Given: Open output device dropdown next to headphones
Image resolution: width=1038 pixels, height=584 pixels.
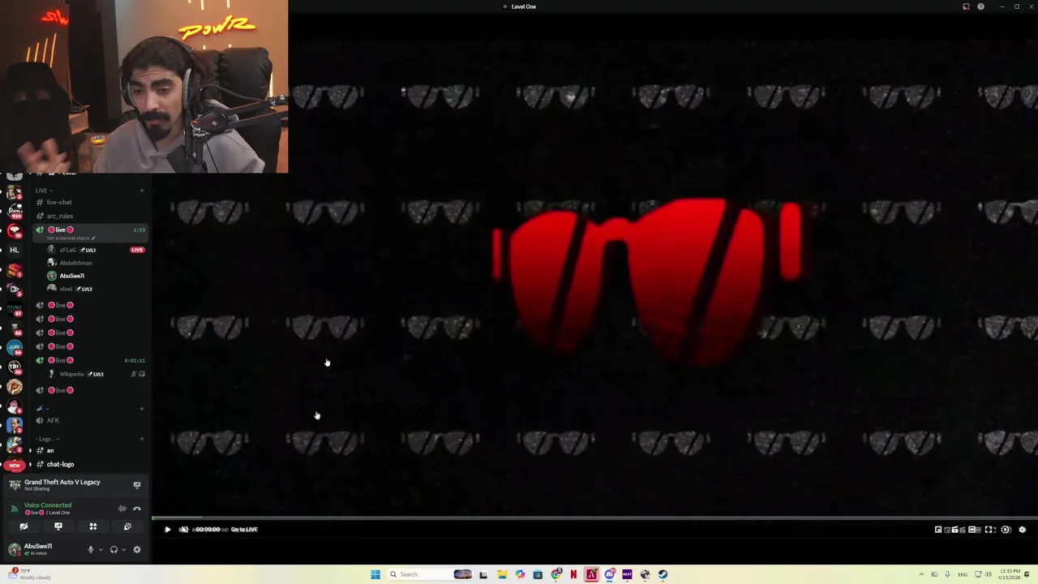Looking at the screenshot, I should 124,549.
